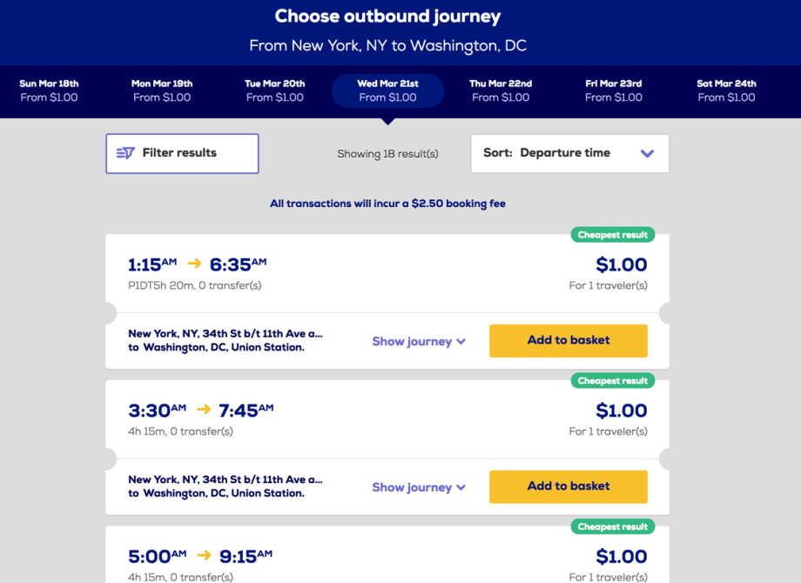This screenshot has width=801, height=583.
Task: Click the $1.00 price of 3:30AM trip
Action: (621, 411)
